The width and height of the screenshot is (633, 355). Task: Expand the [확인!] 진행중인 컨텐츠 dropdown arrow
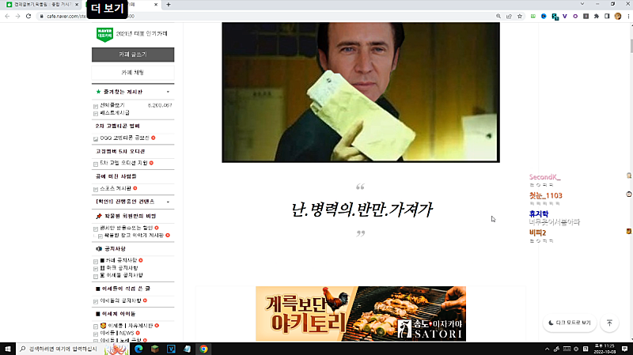pos(168,202)
